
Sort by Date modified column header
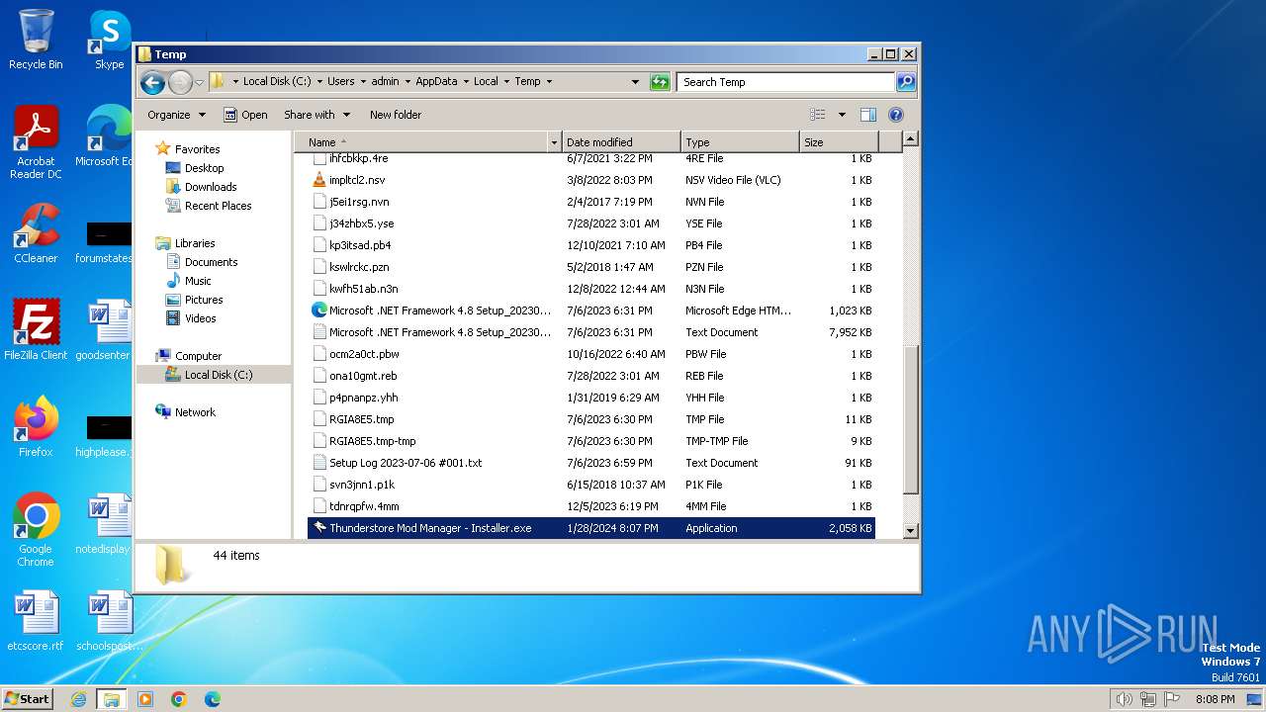(x=621, y=142)
